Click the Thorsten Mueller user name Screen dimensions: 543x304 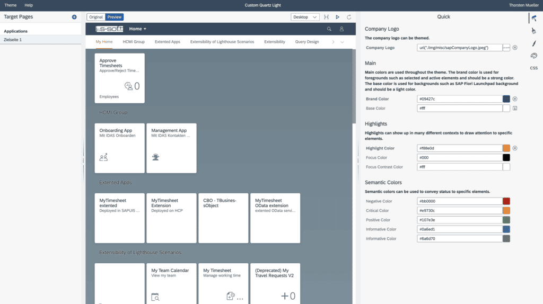(523, 5)
